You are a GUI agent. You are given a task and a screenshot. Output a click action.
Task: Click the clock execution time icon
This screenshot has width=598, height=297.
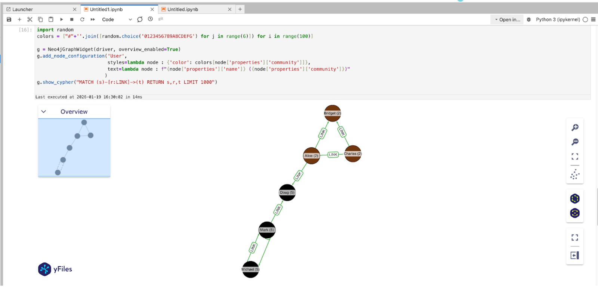coord(150,19)
